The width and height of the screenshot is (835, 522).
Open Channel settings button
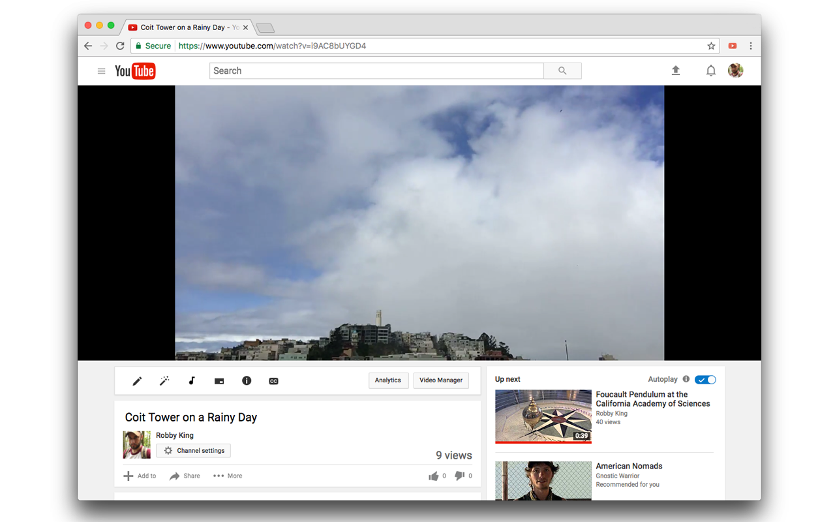(194, 450)
